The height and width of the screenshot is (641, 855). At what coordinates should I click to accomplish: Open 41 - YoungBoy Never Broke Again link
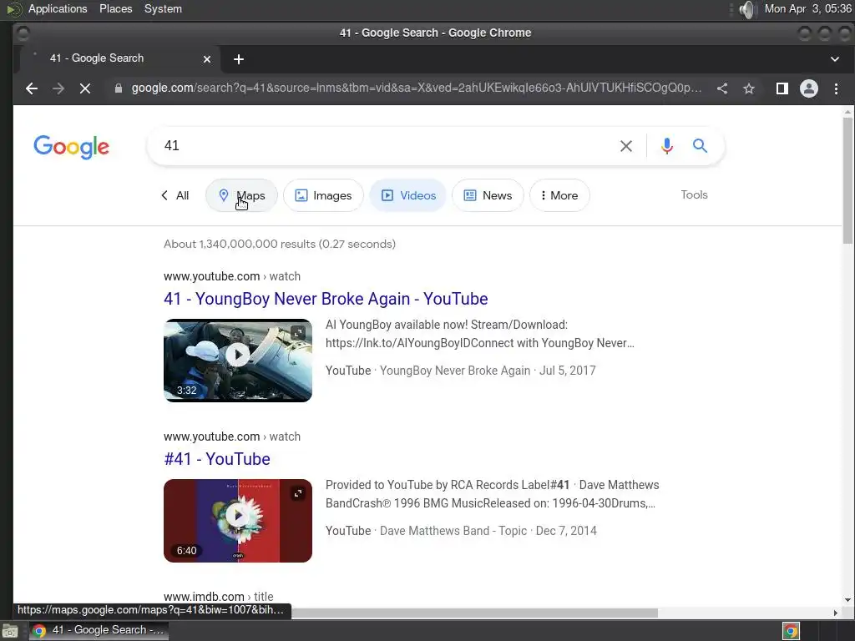(326, 299)
